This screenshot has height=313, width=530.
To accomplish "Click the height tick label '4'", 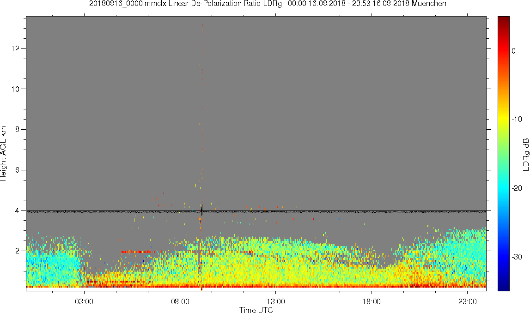I will pos(18,211).
